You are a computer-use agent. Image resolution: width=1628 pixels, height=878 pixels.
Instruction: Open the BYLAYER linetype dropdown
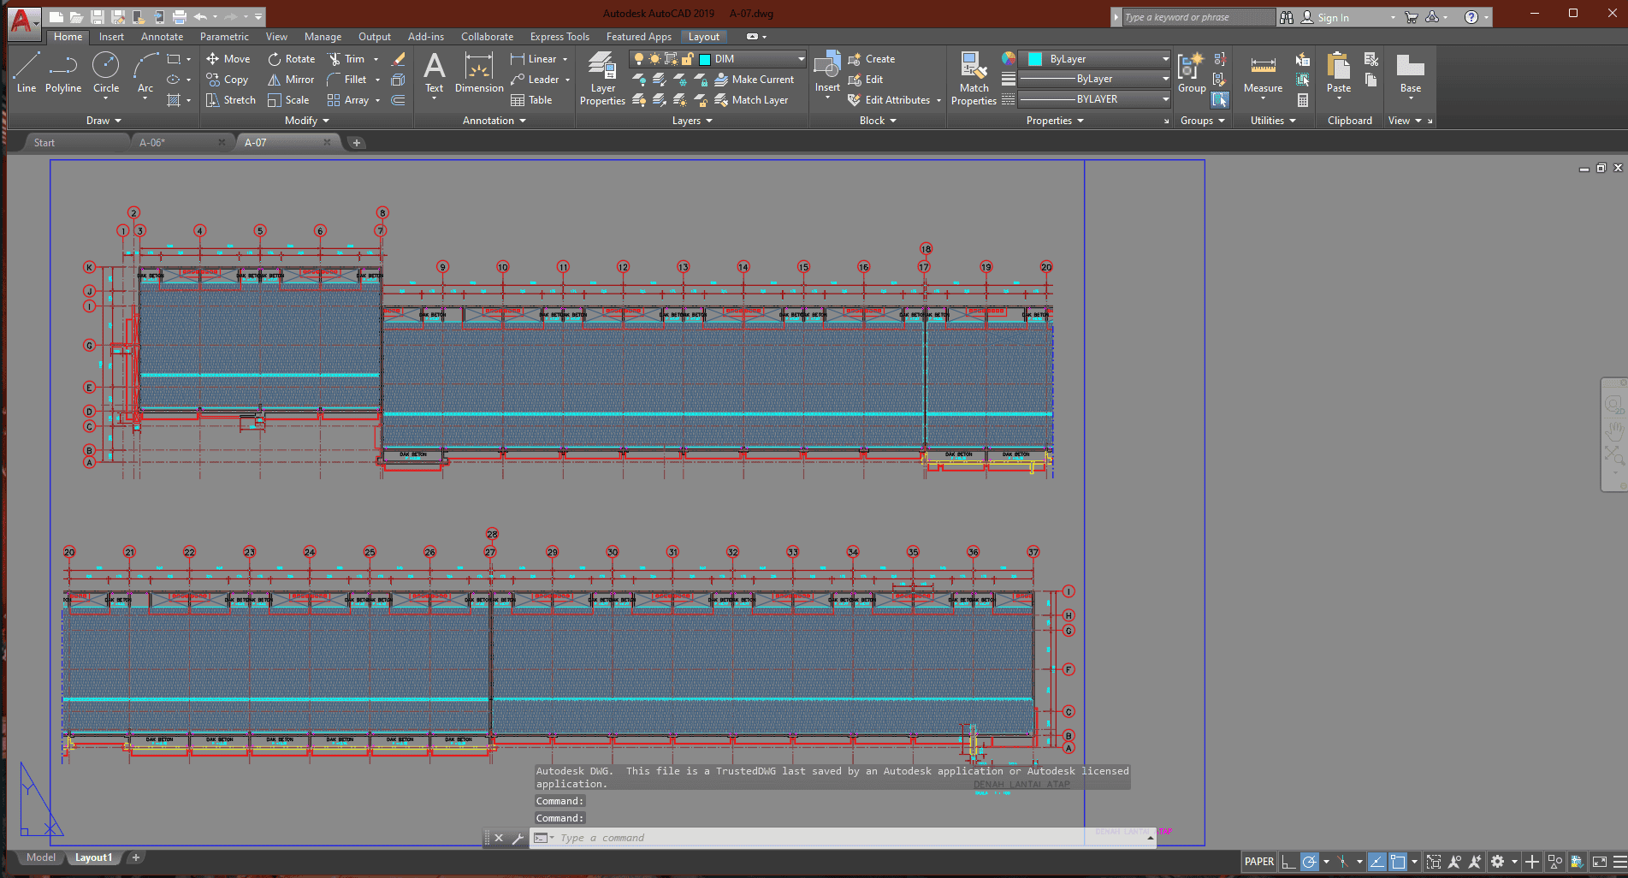(x=1165, y=99)
